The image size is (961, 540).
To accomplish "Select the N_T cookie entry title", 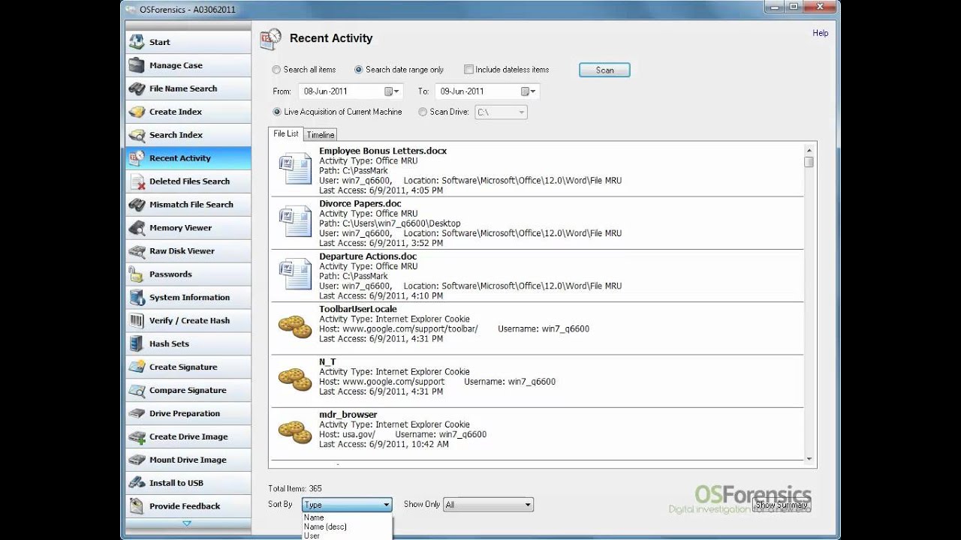I will click(x=327, y=361).
